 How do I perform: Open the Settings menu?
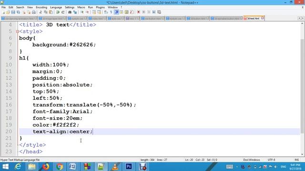(70, 8)
